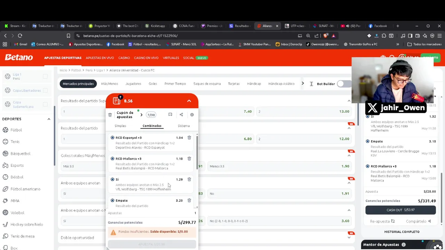Show hidden bookmarks with double chevron
Screen dimensions: 445x250
(x=398, y=44)
